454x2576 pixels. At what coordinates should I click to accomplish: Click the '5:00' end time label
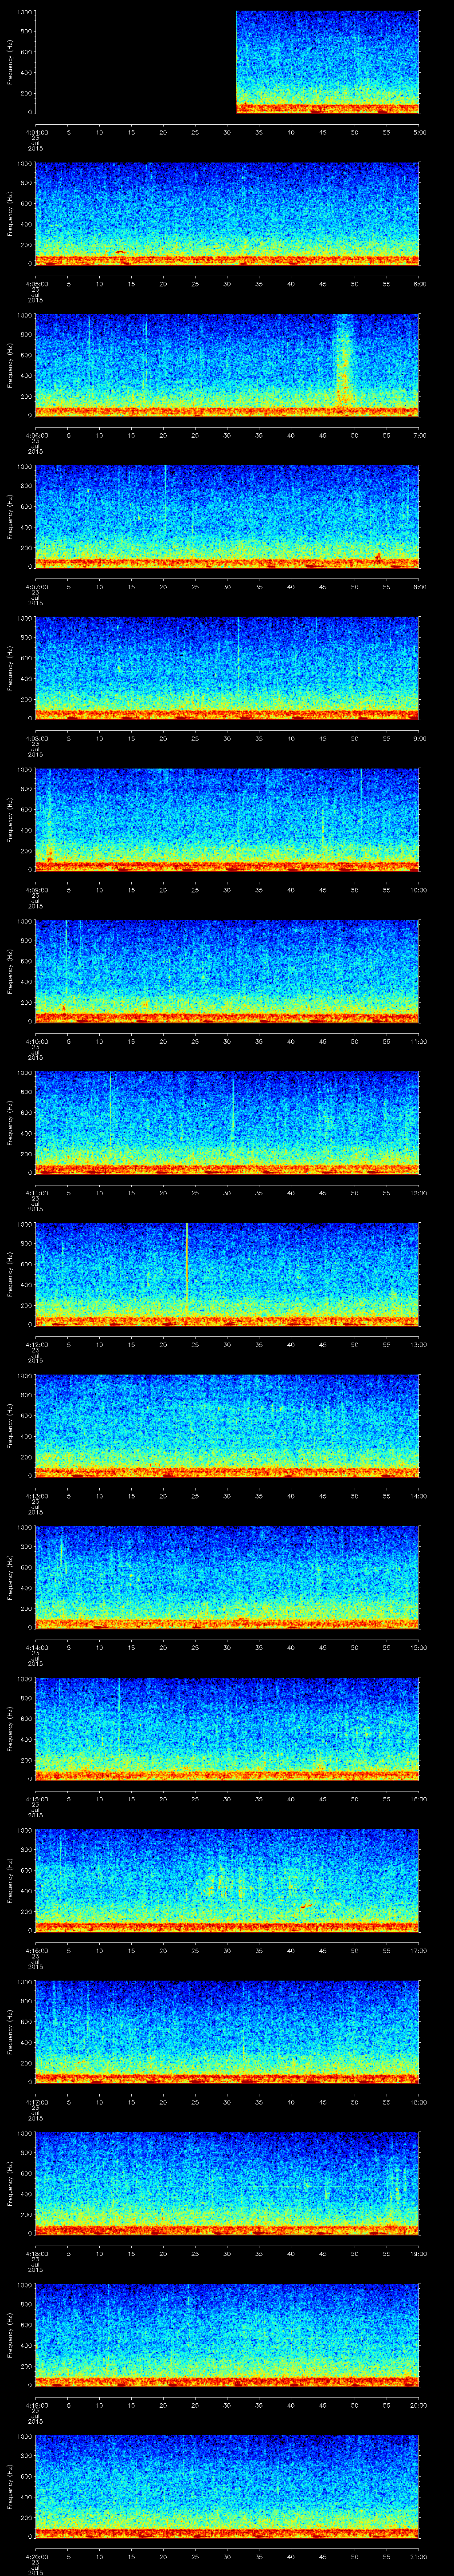point(419,132)
